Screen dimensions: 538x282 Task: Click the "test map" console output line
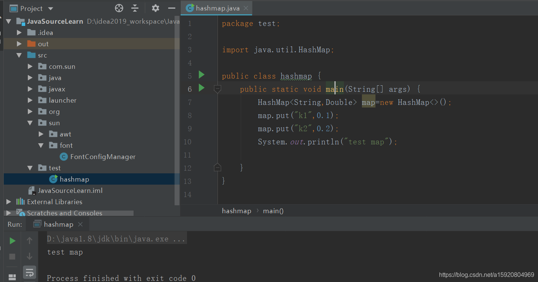pos(65,252)
